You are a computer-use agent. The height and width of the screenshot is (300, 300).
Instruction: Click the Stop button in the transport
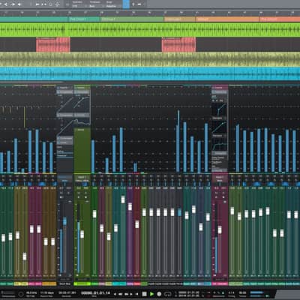coord(144,294)
